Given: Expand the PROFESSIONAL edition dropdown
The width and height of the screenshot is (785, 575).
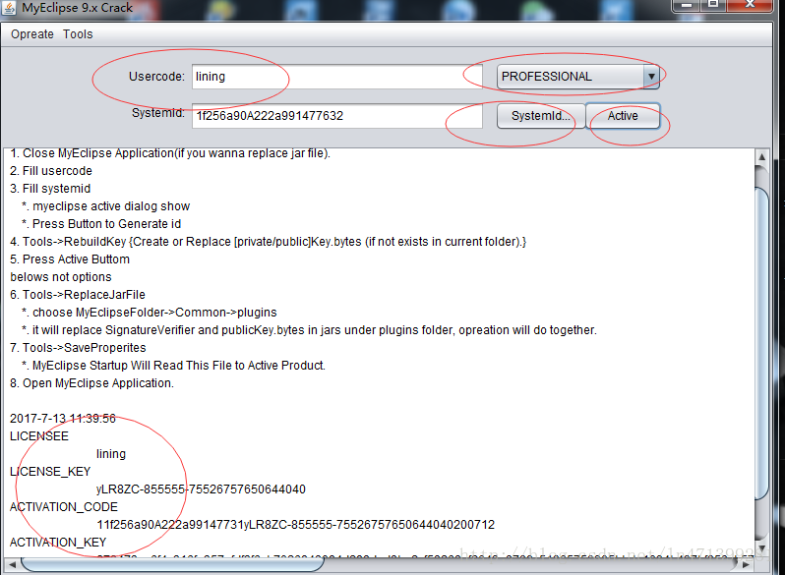Looking at the screenshot, I should coord(651,77).
